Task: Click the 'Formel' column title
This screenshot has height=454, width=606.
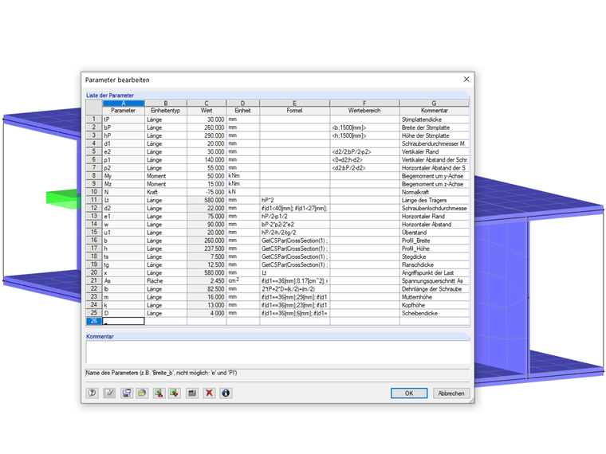Action: pyautogui.click(x=294, y=111)
